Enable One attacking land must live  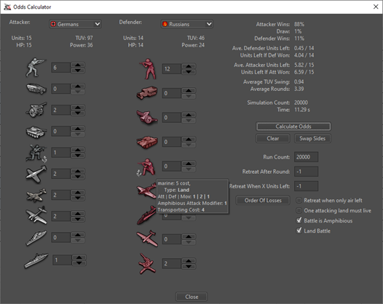[299, 210]
